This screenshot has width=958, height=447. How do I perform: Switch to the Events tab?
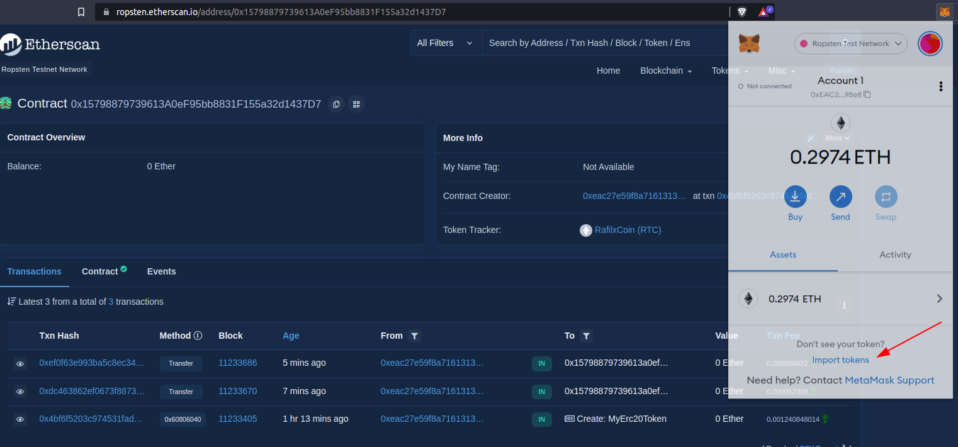click(x=161, y=271)
